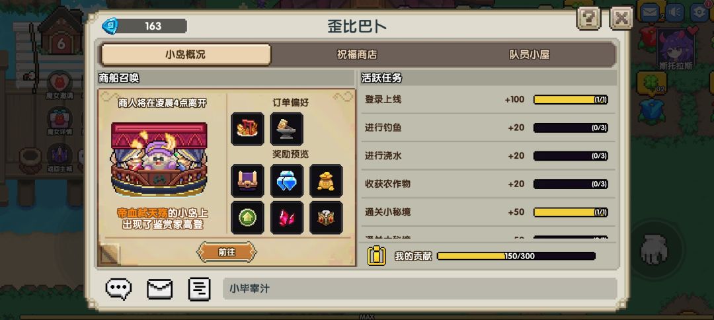Open the help question mark icon
This screenshot has height=320, width=714.
pos(588,19)
